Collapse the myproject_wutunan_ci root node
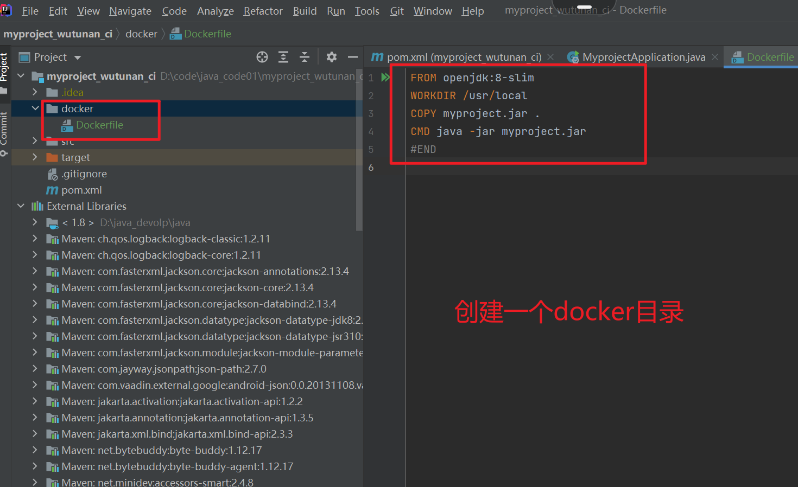 (x=21, y=76)
